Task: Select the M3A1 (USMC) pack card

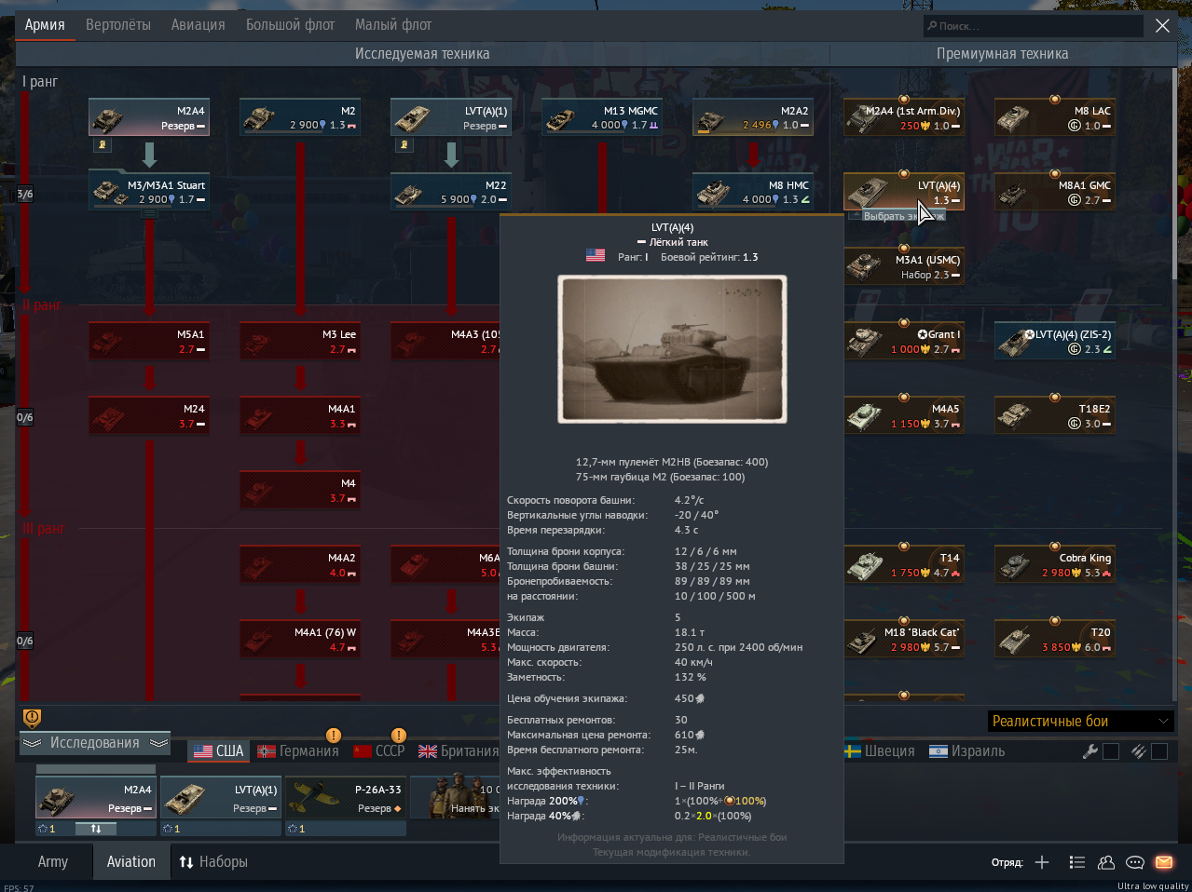Action: (x=904, y=267)
